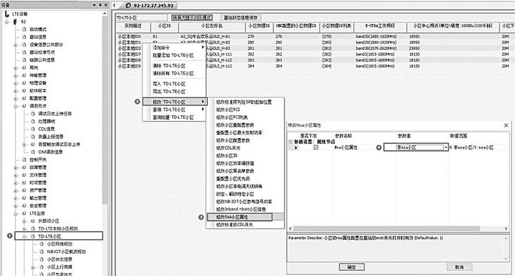This screenshot has width=515, height=276.
Task: Expand the 时间管理 tree node
Action: 16,183
